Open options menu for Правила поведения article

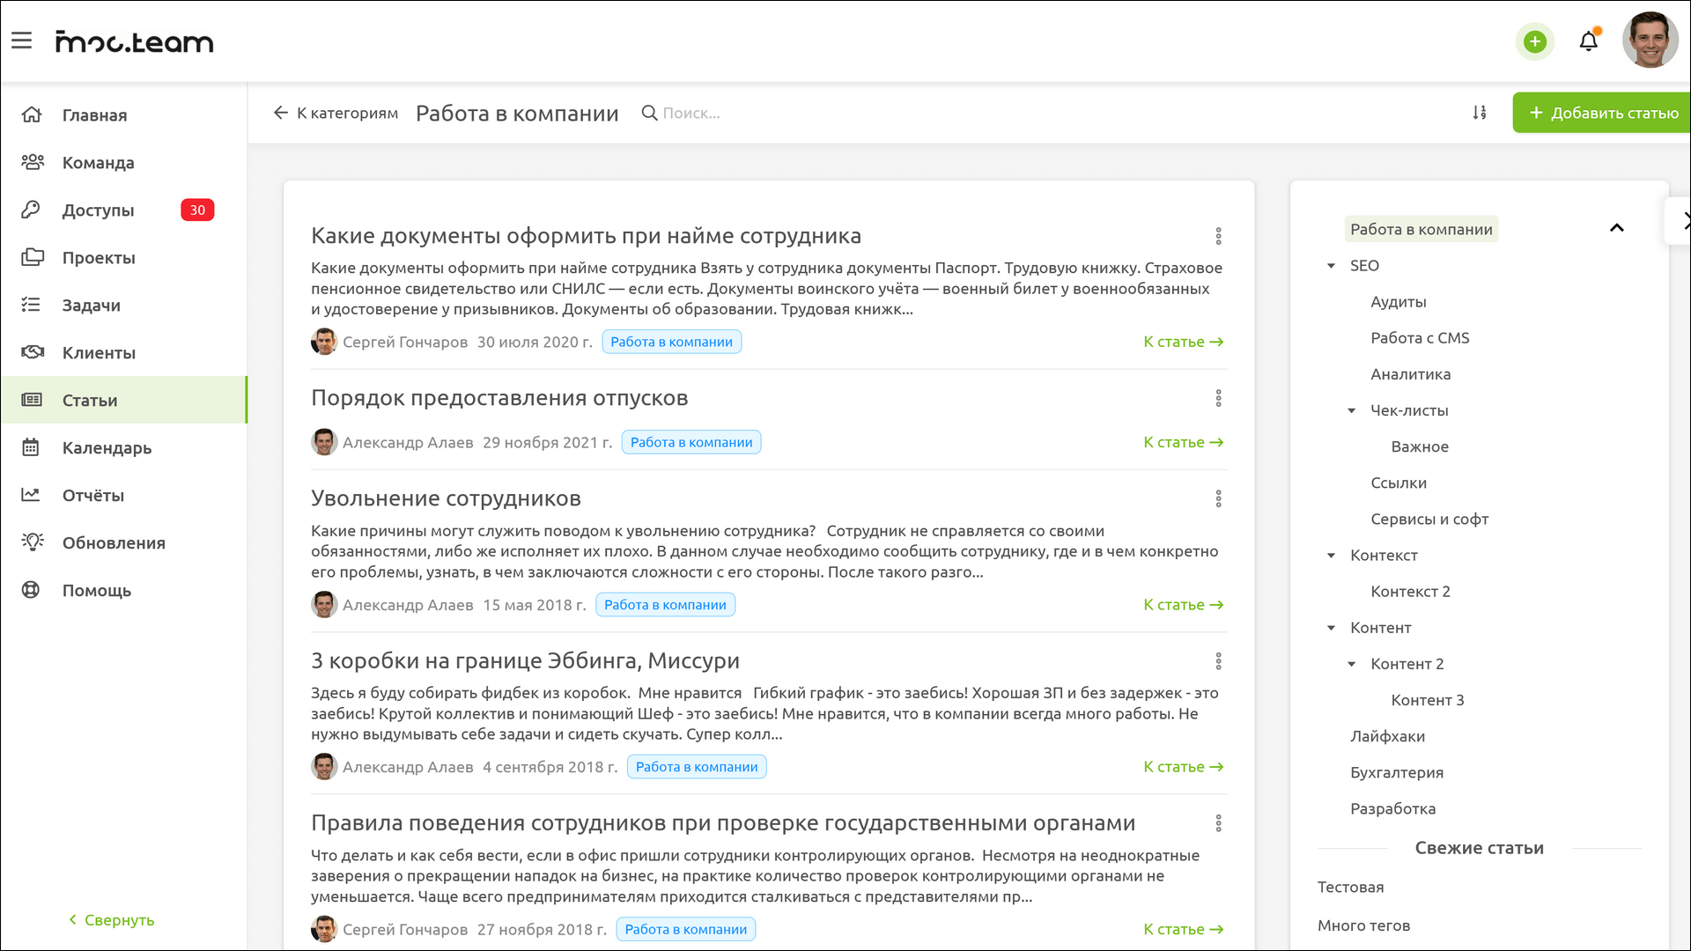(x=1219, y=823)
